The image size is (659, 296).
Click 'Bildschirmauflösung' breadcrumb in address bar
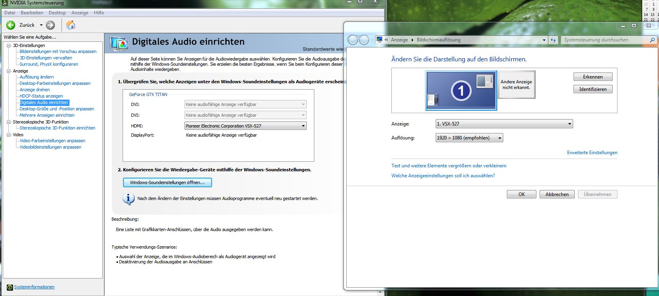tap(439, 40)
